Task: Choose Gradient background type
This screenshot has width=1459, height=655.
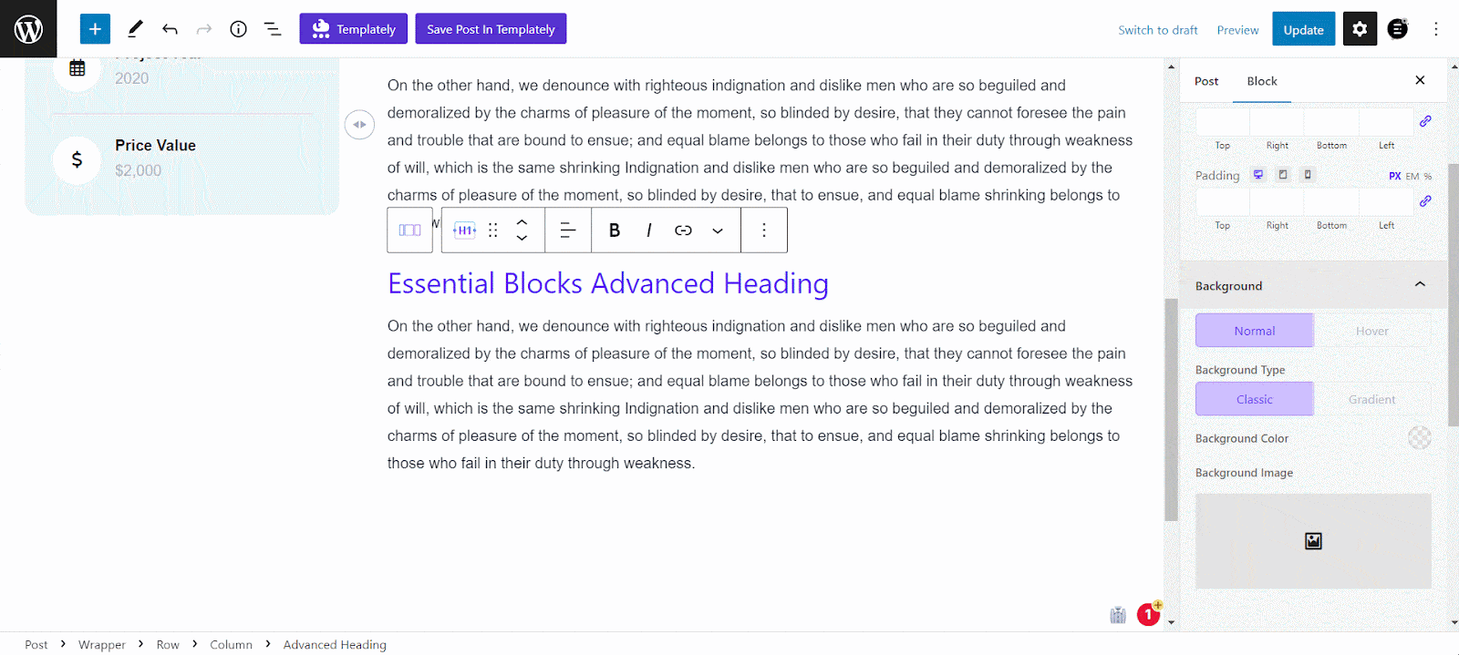Action: [x=1372, y=399]
